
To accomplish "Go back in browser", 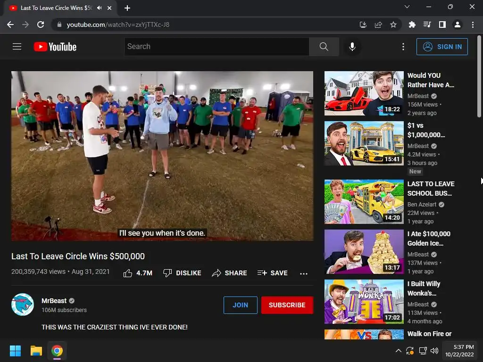I will pyautogui.click(x=10, y=25).
